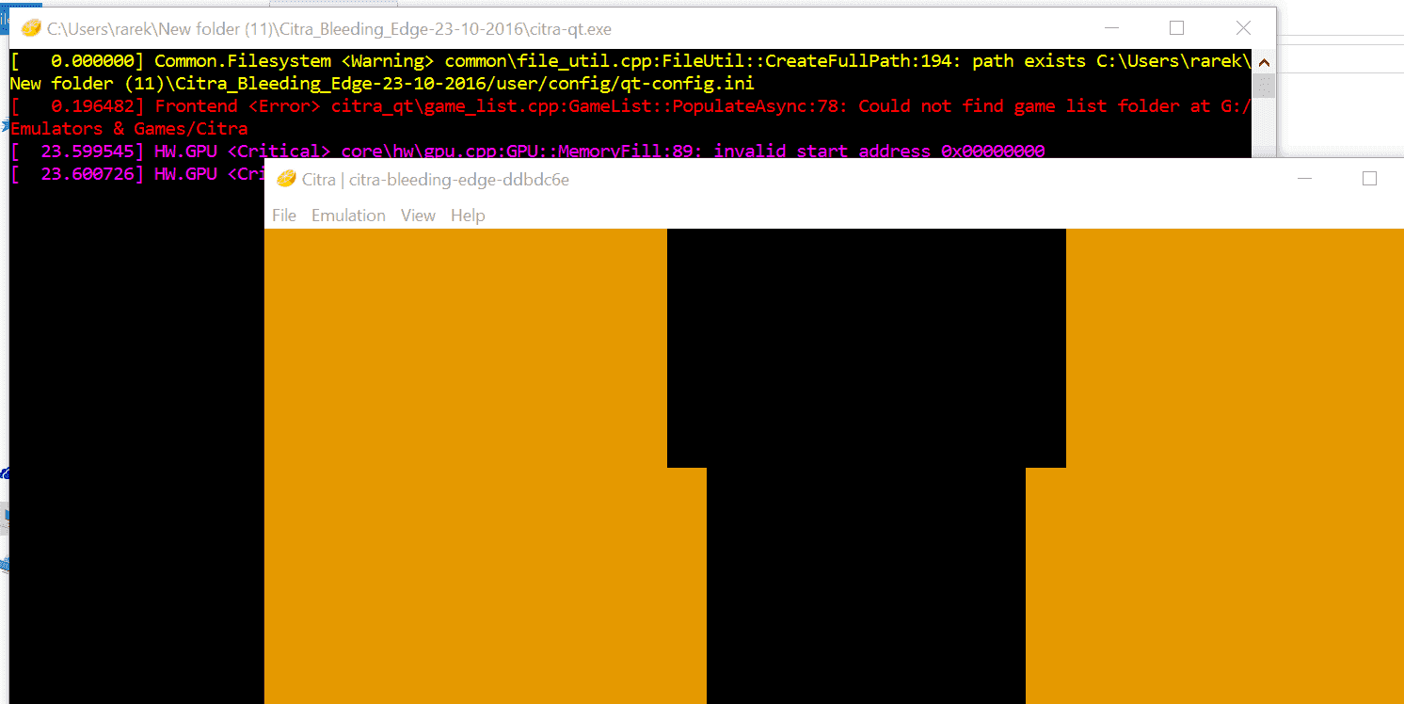The height and width of the screenshot is (704, 1404).
Task: Click the red Frontend Error log line
Action: click(x=630, y=106)
